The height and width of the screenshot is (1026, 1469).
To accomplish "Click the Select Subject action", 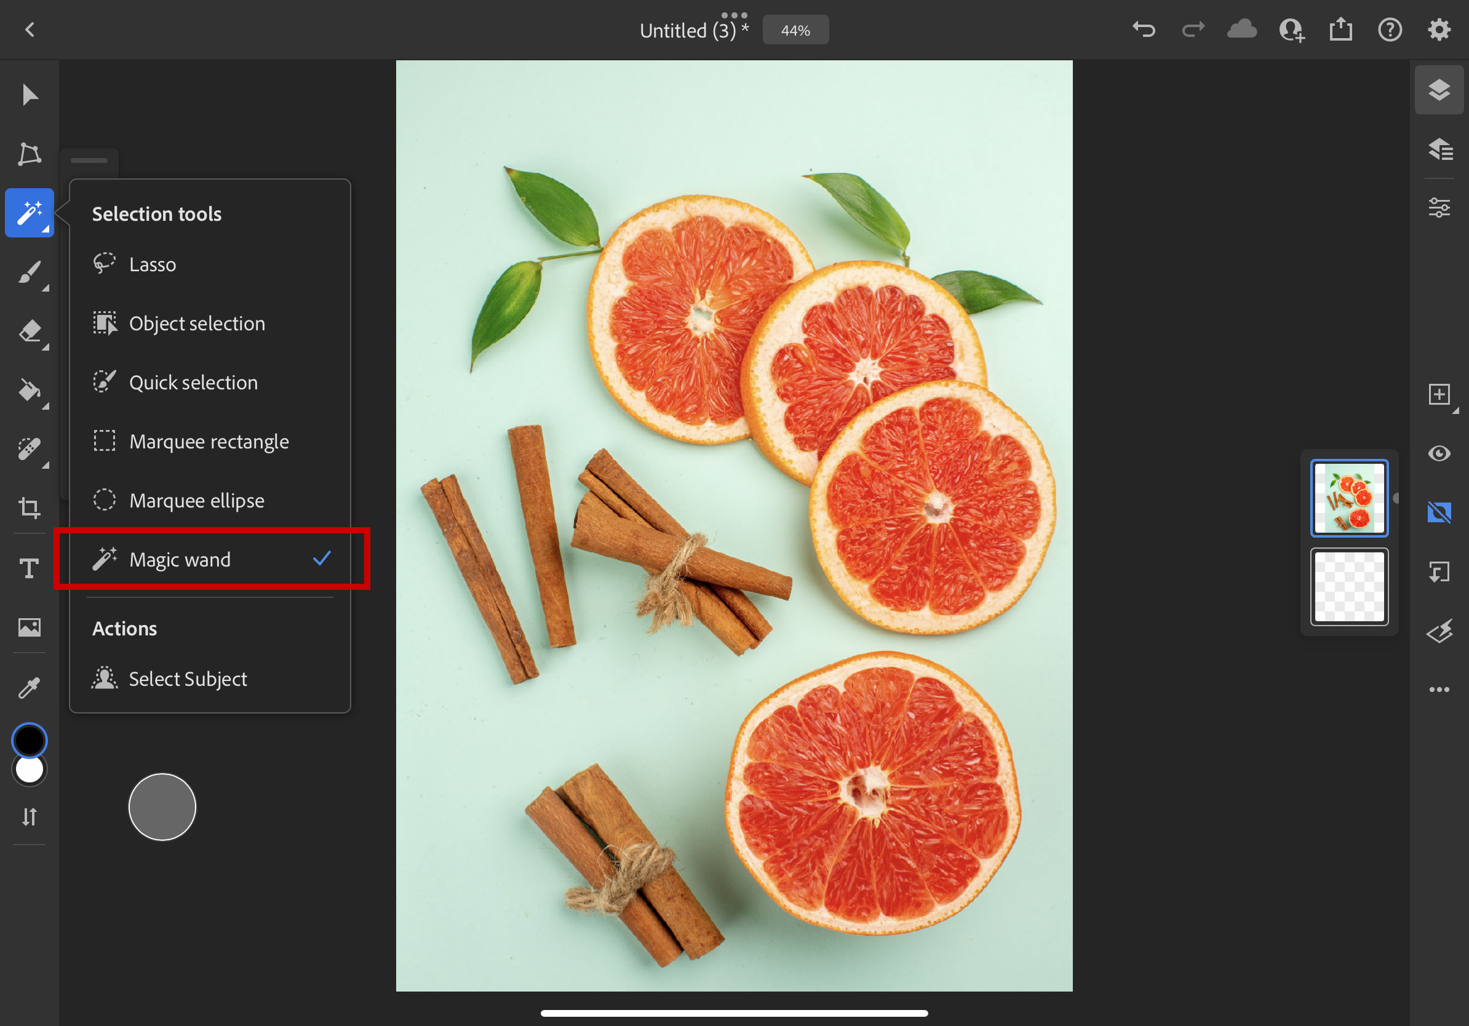I will 188,678.
